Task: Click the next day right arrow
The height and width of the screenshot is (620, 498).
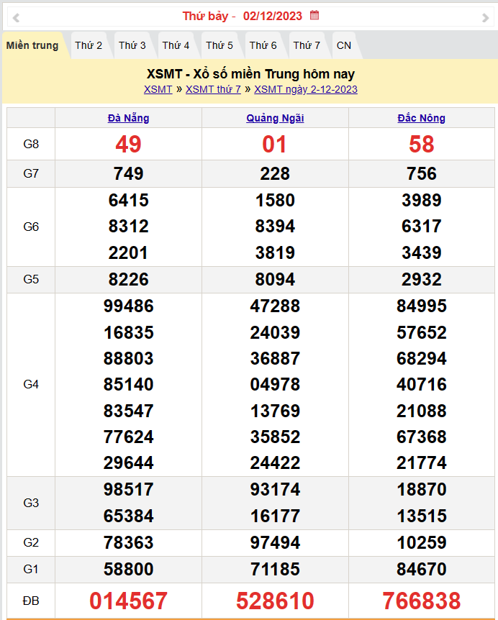Action: click(485, 17)
